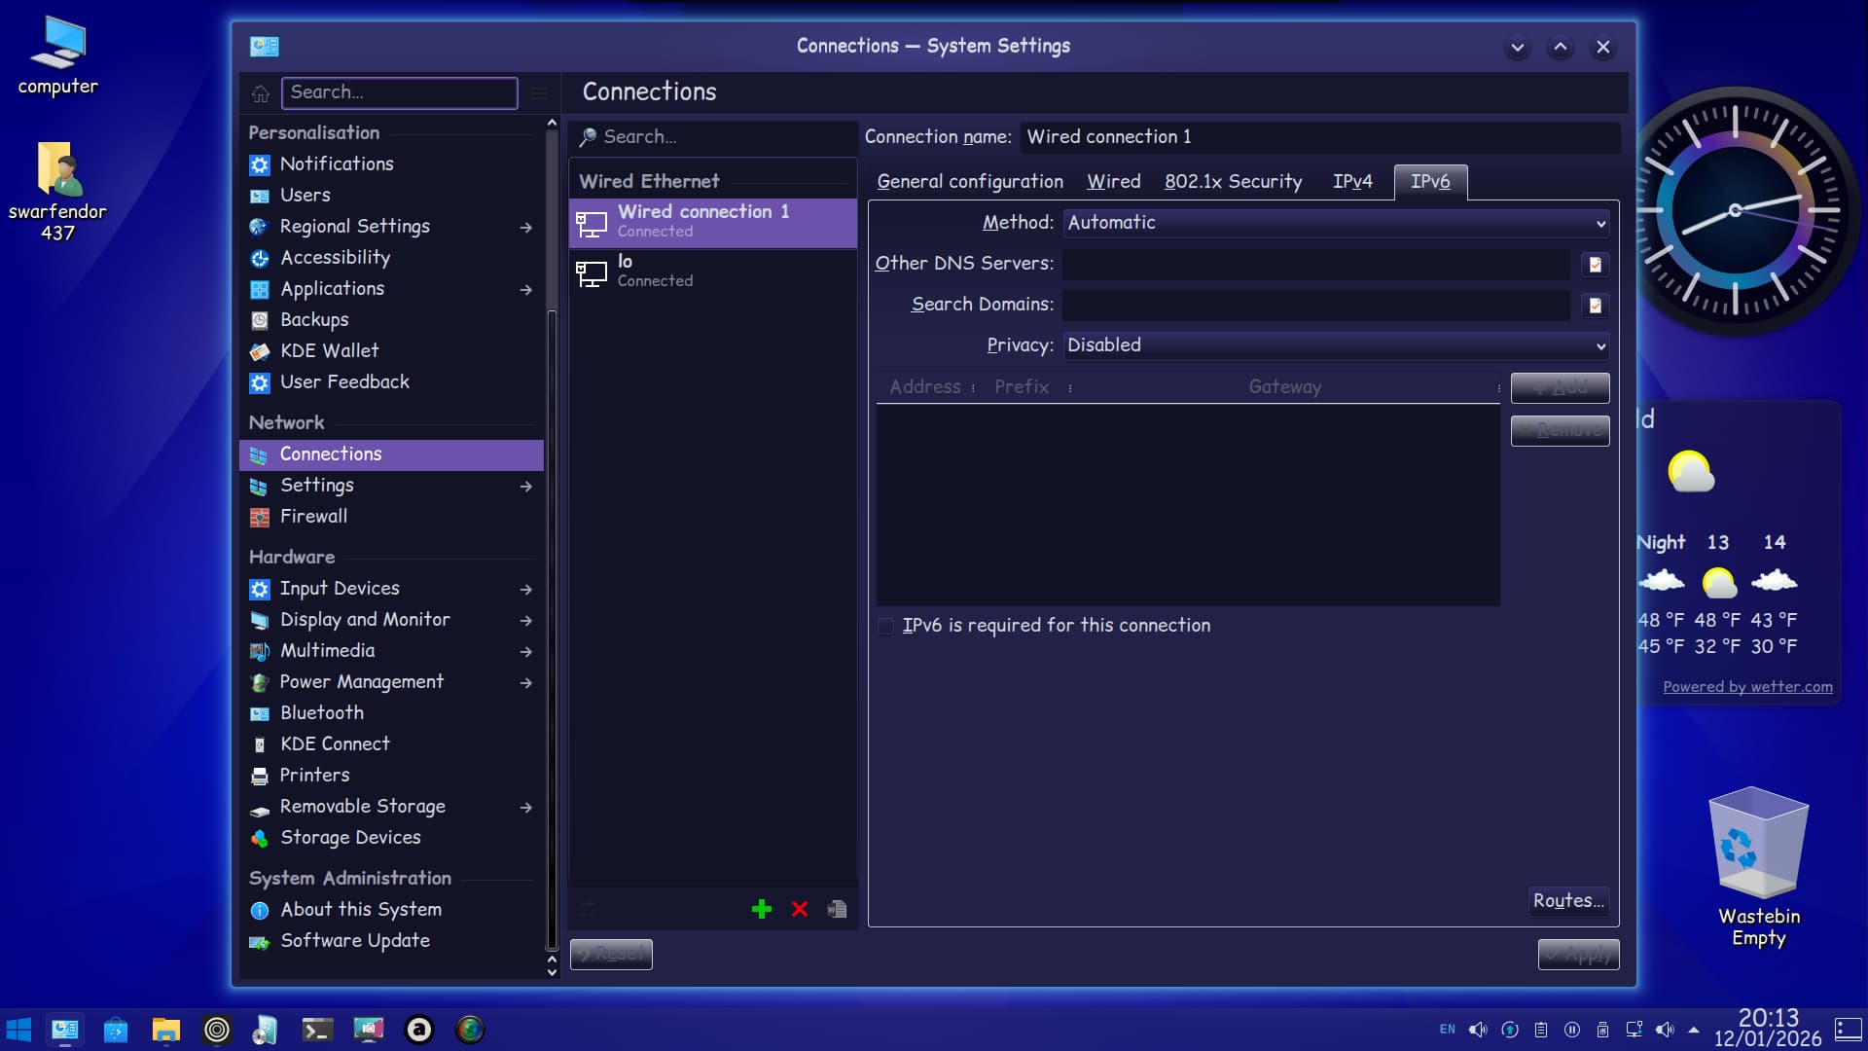Click the edit icon beside Other DNS Servers
The image size is (1868, 1051).
point(1595,265)
